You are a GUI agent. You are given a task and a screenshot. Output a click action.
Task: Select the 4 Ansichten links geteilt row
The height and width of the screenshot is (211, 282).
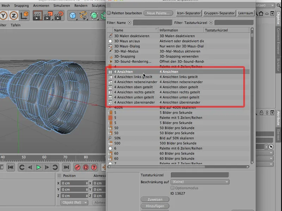point(178,77)
